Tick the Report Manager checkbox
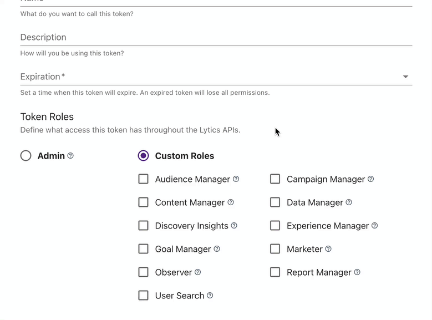 (275, 272)
